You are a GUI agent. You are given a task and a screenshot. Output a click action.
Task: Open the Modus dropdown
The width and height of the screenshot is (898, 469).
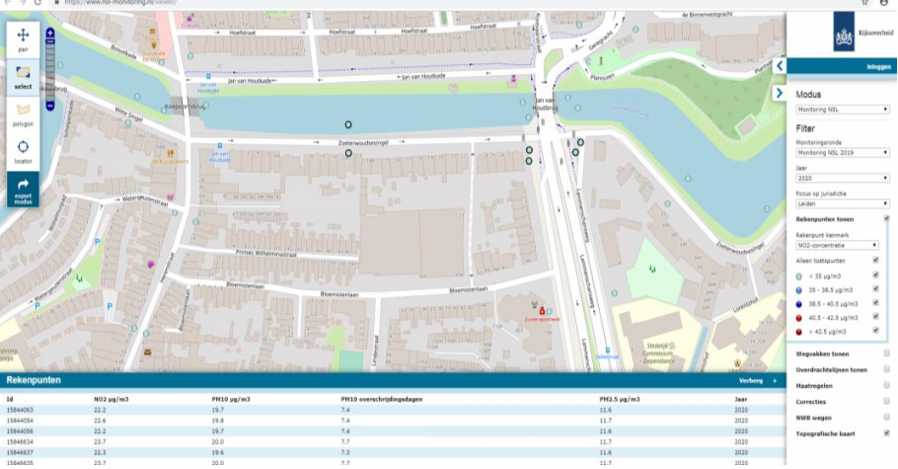click(842, 110)
